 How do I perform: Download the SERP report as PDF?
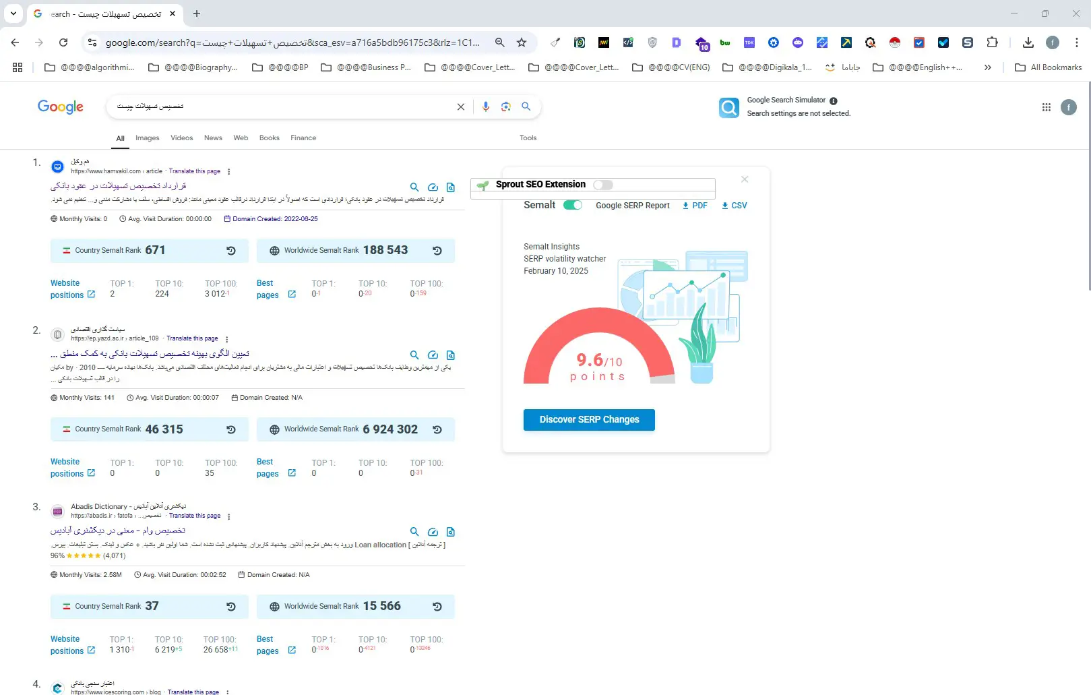[x=695, y=206]
